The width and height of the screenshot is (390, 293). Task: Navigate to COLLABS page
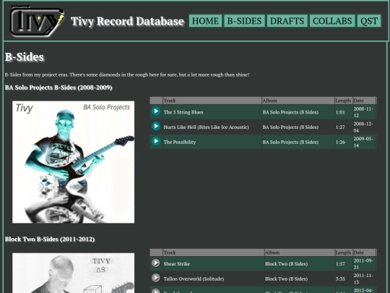point(332,21)
